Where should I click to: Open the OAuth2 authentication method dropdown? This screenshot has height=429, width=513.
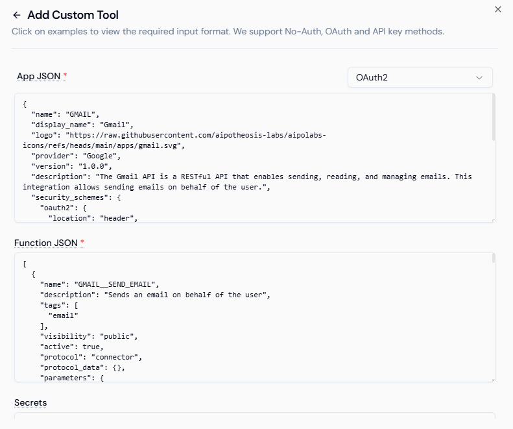coord(420,77)
